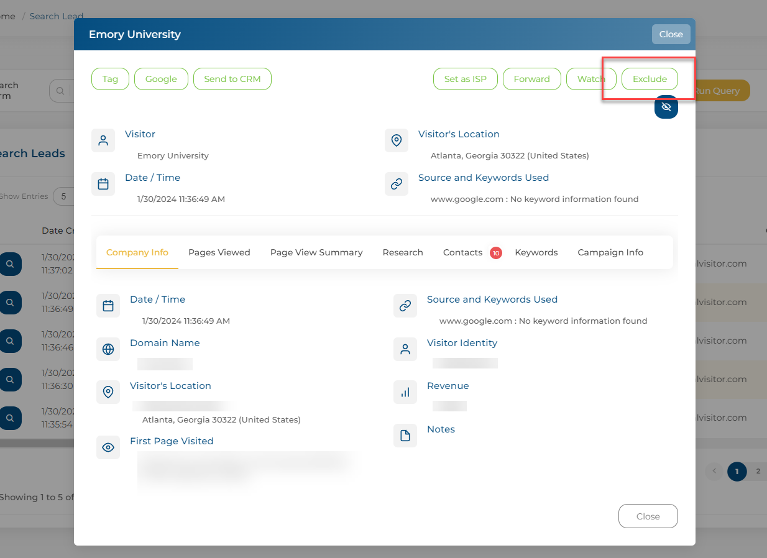Click the map pin icon in the summary above the tabs
Viewport: 767px width, 558px height.
point(397,140)
